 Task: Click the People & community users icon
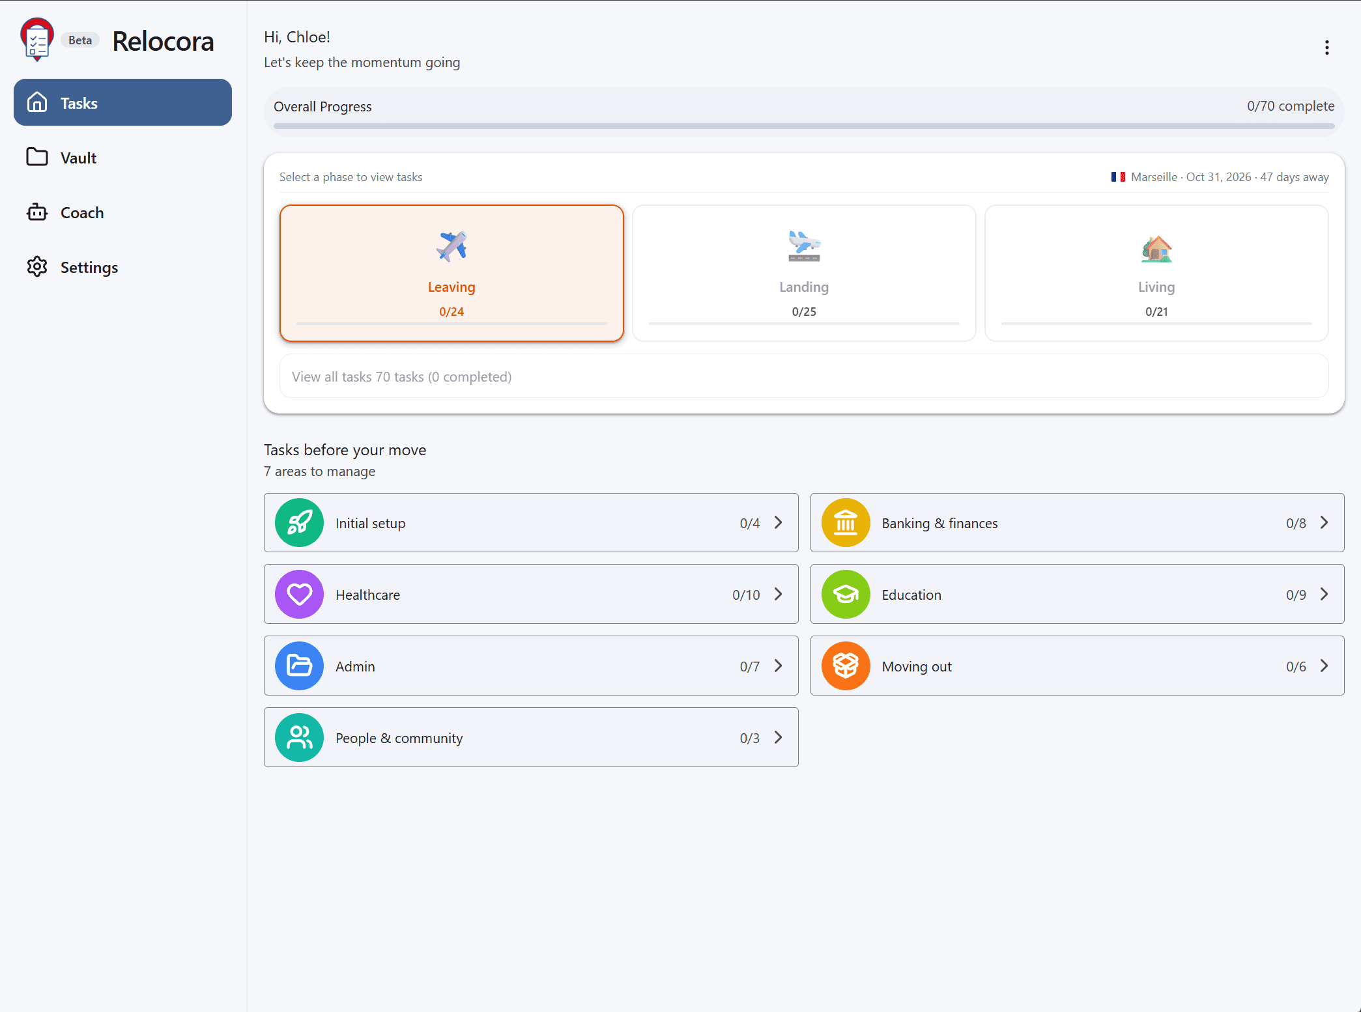click(x=299, y=738)
